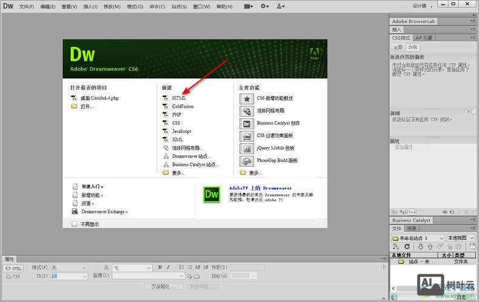Click the PhoneGap Build 面板 icon
The width and height of the screenshot is (479, 302).
(246, 161)
